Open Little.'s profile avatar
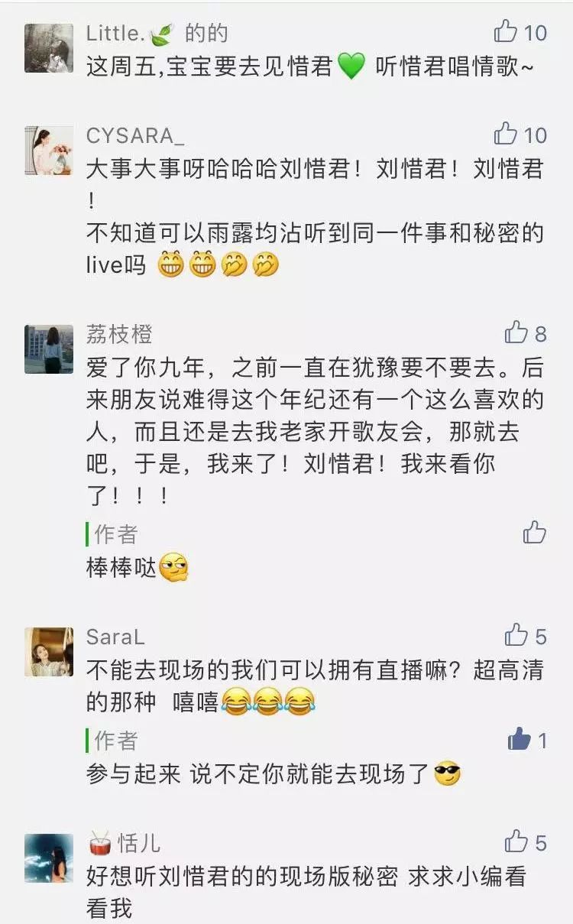The width and height of the screenshot is (573, 924). click(x=49, y=48)
